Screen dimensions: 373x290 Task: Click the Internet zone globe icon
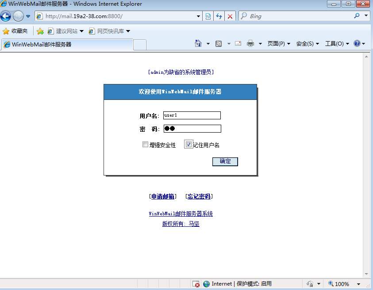[206, 284]
